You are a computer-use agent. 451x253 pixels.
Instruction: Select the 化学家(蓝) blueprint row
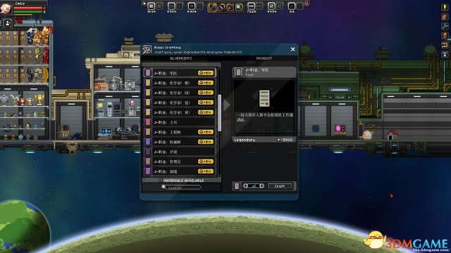(180, 103)
